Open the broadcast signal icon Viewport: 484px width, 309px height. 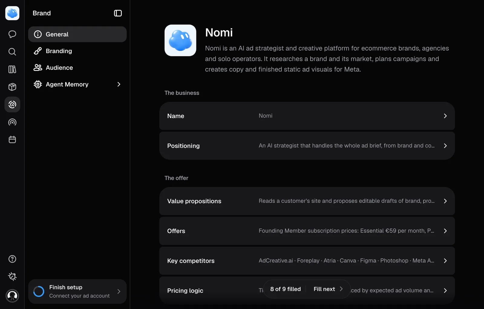12,122
